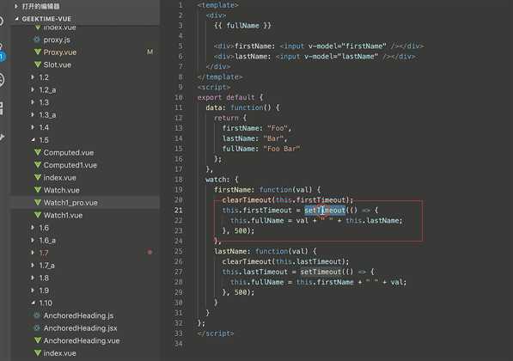The image size is (513, 361).
Task: Click 'lastName: function(val) {' watcher line
Action: tap(266, 251)
